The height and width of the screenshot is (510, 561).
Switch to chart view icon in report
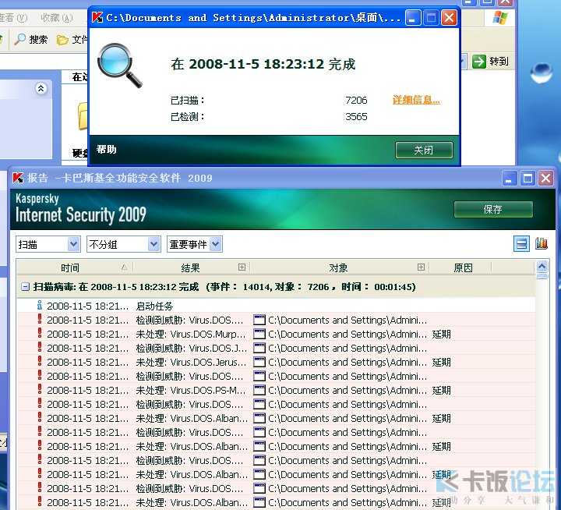[x=542, y=244]
